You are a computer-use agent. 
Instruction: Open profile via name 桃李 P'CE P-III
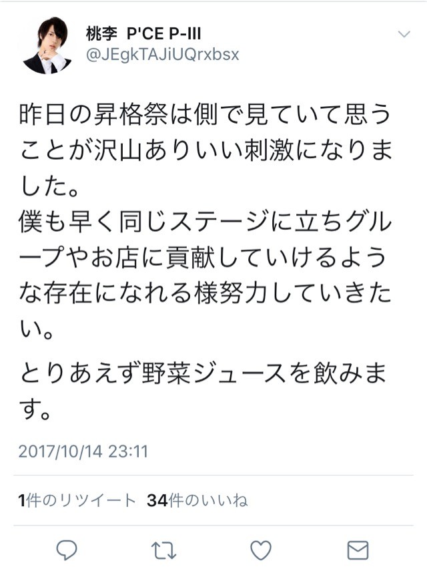[x=143, y=33]
